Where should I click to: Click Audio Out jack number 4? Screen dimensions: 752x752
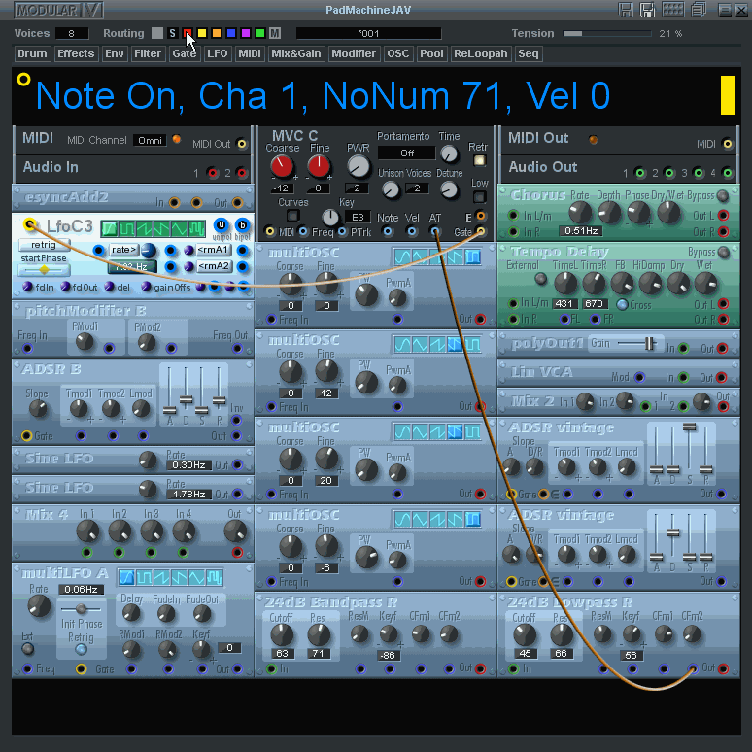(728, 173)
